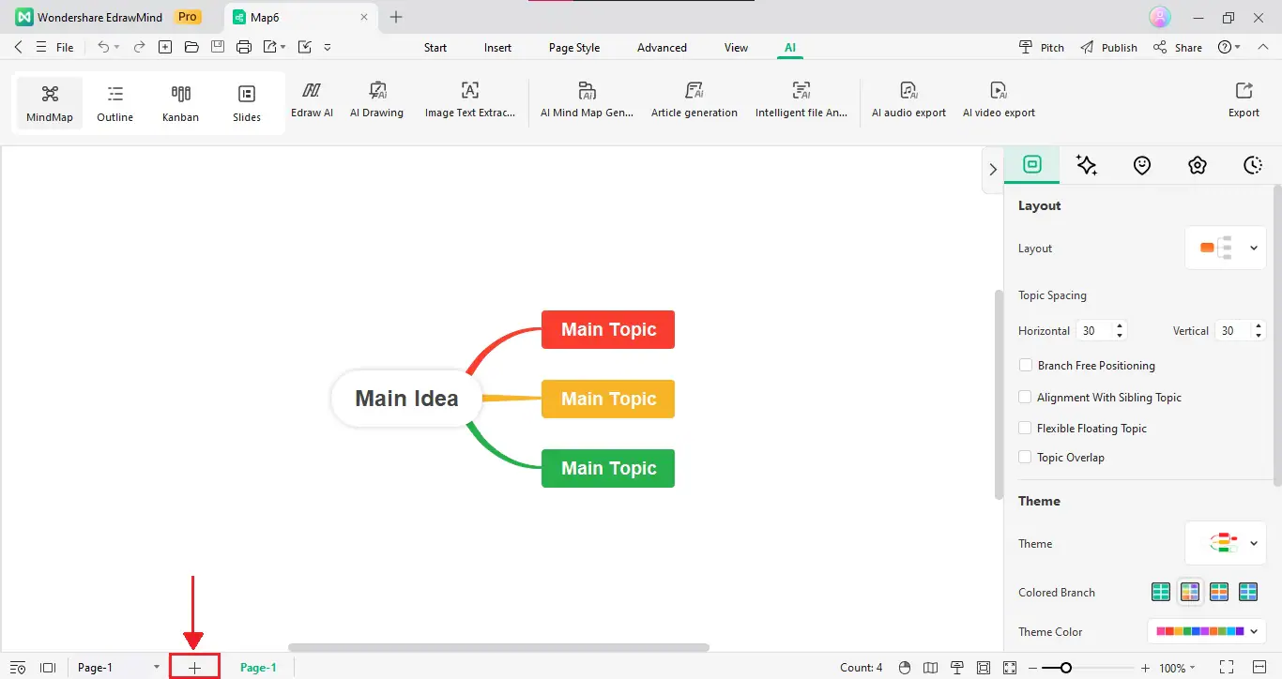Screen dimensions: 1282x679
Task: Open the zoom 100% dropdown
Action: (x=1177, y=668)
